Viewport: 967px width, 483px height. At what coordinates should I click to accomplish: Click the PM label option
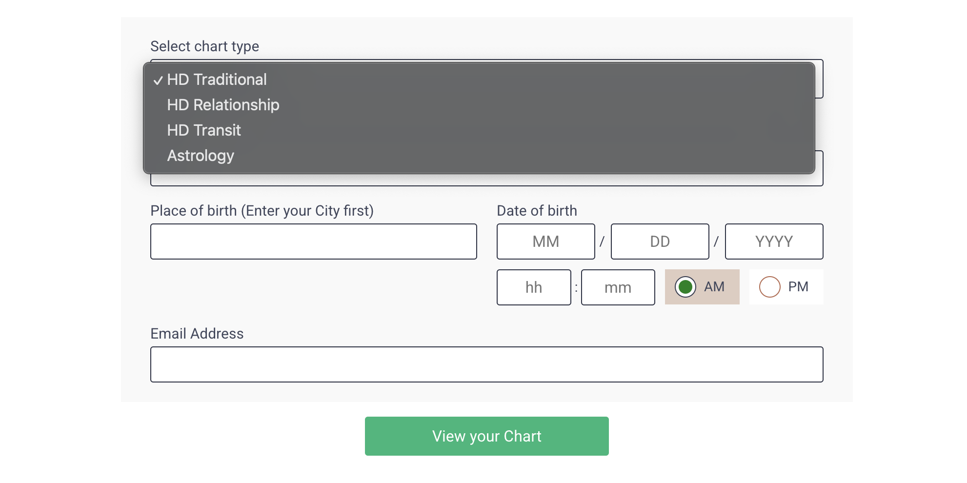tap(798, 287)
